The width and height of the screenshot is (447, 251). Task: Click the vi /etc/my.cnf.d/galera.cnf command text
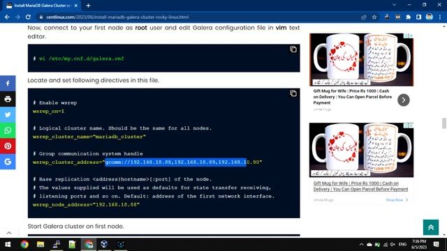click(82, 59)
